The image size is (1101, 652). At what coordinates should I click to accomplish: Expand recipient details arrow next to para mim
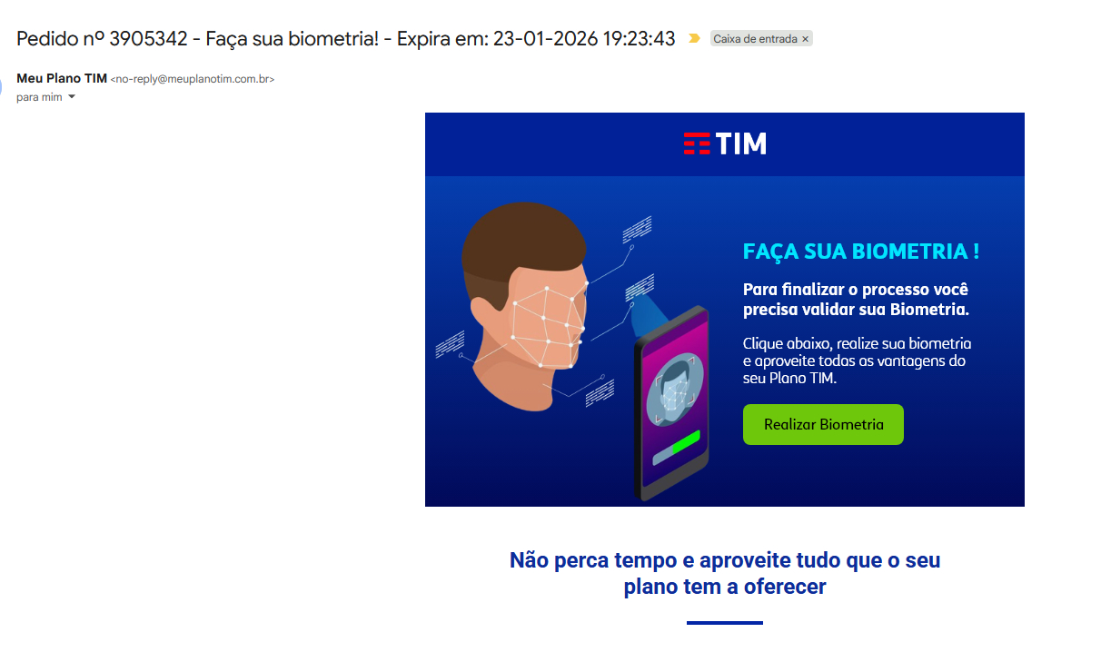pyautogui.click(x=72, y=97)
